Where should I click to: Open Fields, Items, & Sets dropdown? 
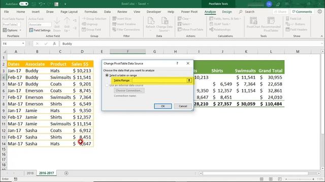point(225,19)
